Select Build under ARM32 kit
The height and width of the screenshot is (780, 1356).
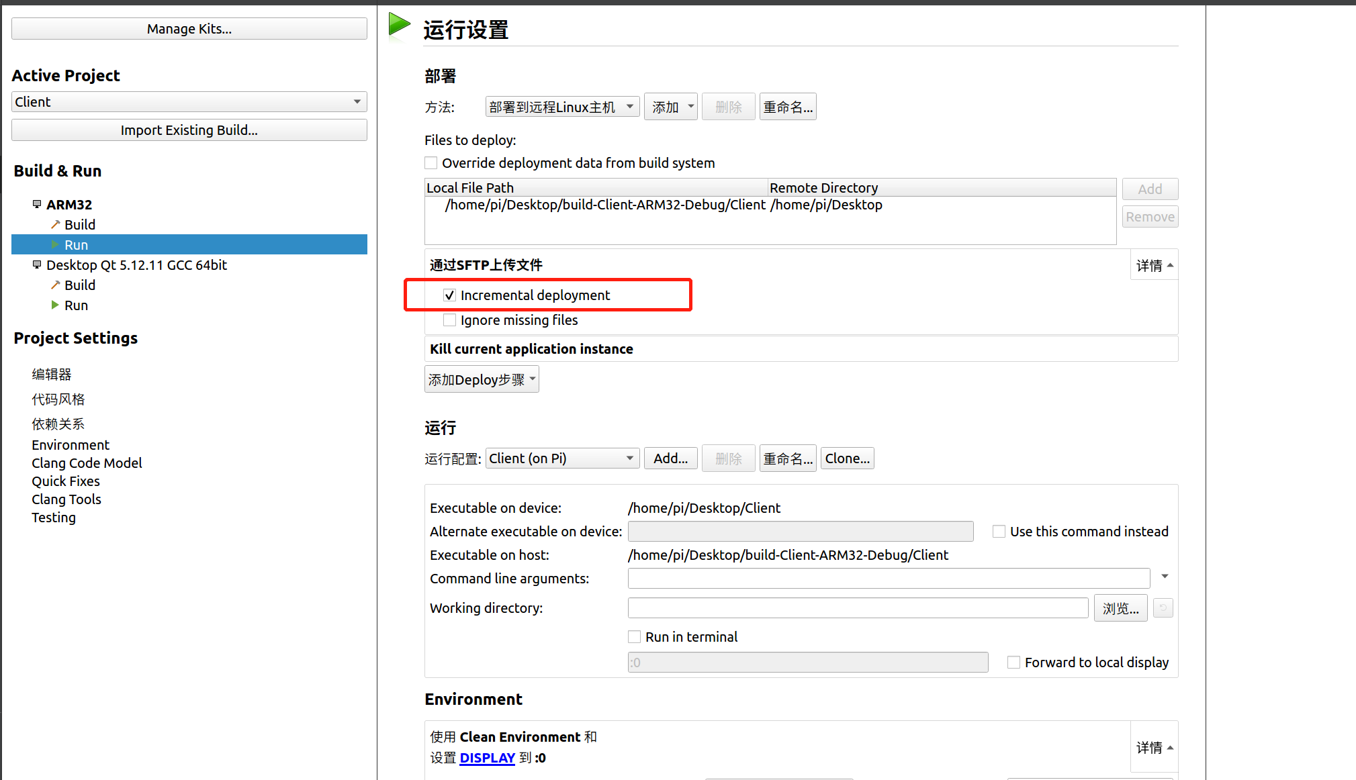click(80, 224)
